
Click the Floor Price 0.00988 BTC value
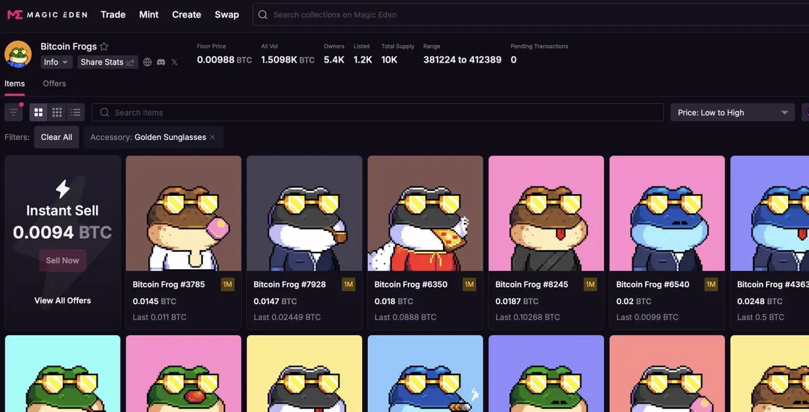click(x=224, y=60)
